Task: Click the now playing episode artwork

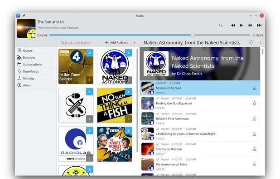Action: tap(26, 29)
